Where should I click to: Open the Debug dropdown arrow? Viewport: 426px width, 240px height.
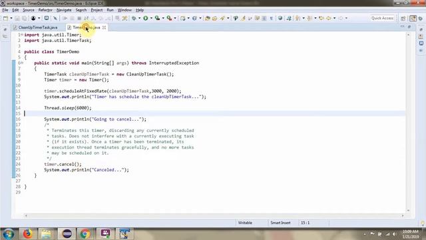point(139,18)
